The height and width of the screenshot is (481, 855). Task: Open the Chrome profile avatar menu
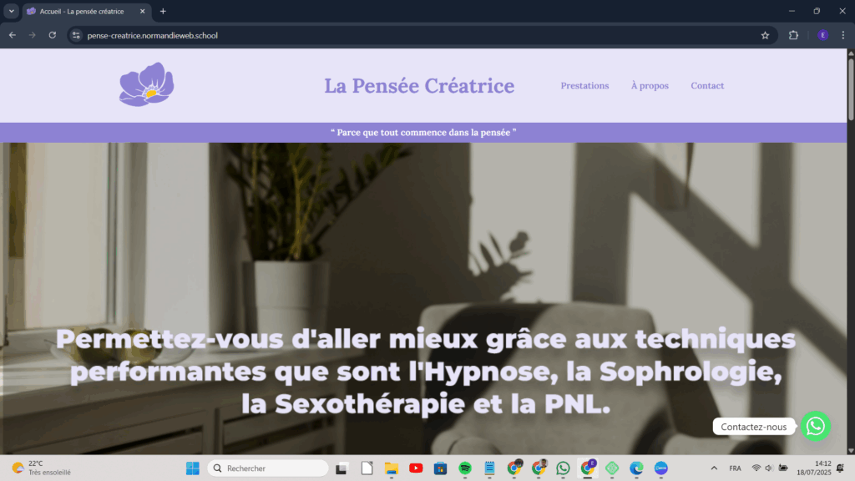[x=822, y=35]
